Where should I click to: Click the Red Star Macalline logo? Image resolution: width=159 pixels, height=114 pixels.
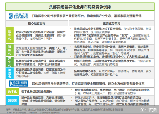(x=18, y=84)
